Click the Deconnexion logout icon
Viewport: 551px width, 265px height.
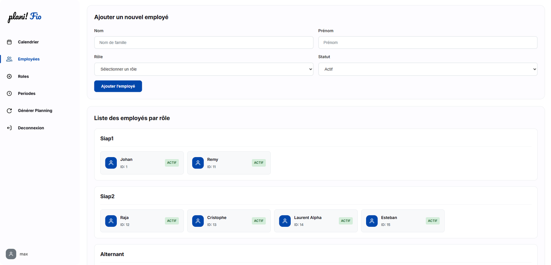pos(9,128)
